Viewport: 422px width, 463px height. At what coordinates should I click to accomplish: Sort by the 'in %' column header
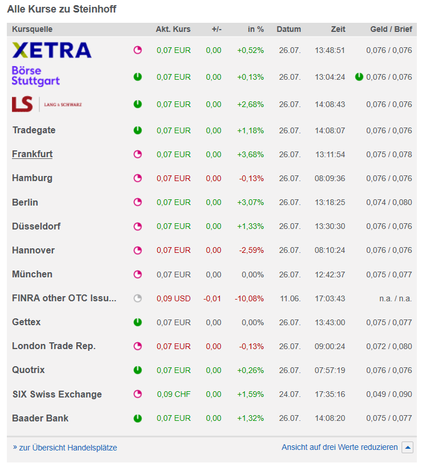256,29
